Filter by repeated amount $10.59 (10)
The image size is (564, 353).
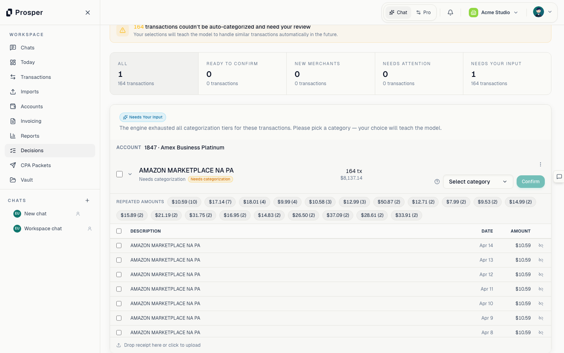[184, 202]
